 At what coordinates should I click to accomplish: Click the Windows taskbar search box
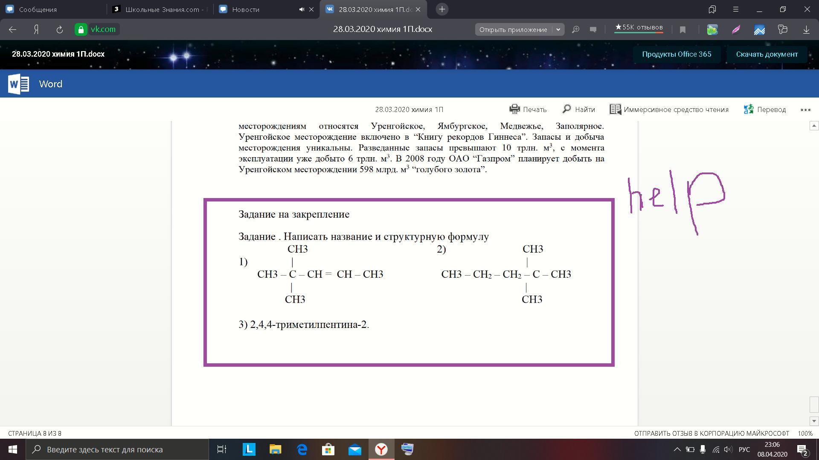pos(117,449)
